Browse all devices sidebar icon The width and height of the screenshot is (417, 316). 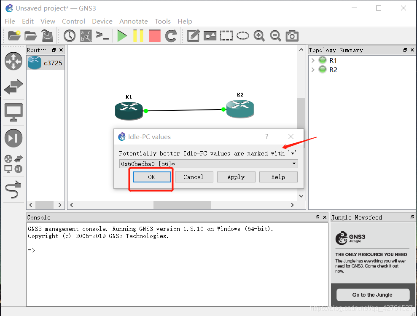point(13,164)
